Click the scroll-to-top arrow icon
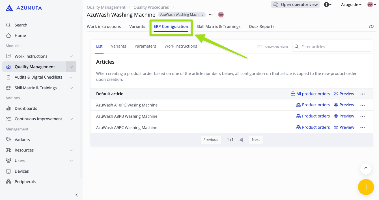 tap(366, 169)
